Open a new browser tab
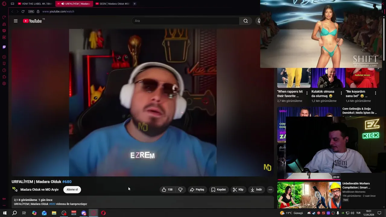386x217 pixels. tap(134, 4)
